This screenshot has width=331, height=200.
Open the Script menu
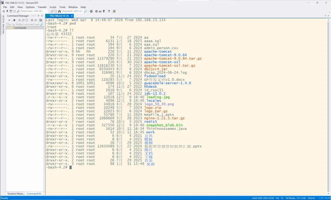(x=53, y=7)
